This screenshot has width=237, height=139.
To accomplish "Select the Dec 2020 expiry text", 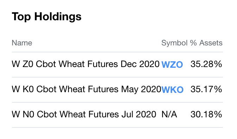I will [x=140, y=64].
